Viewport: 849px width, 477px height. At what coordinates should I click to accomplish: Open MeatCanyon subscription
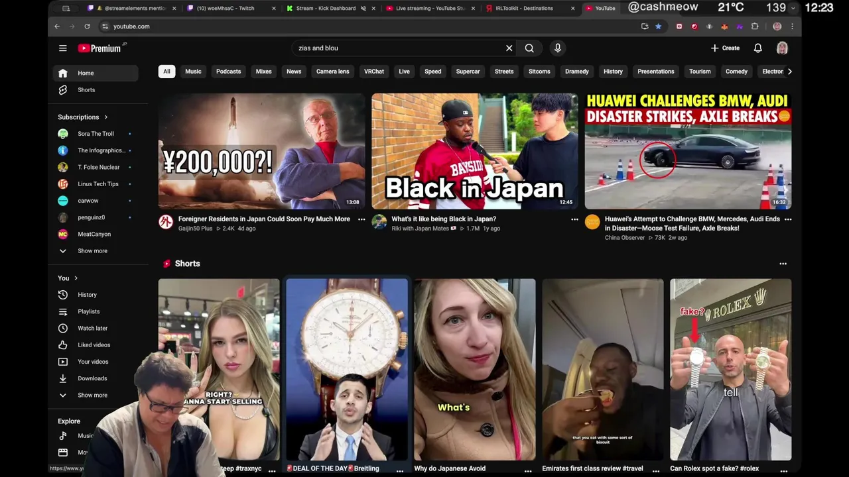pos(96,234)
